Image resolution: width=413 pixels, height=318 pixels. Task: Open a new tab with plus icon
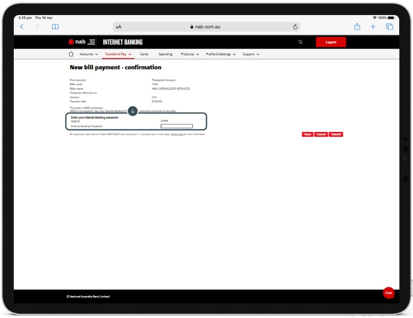pyautogui.click(x=373, y=27)
